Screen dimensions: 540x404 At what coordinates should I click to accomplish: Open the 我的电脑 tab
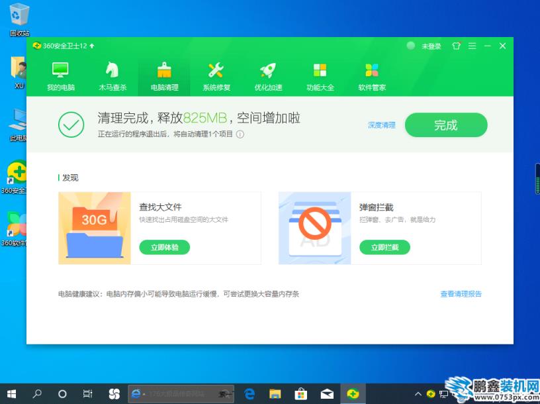point(61,77)
